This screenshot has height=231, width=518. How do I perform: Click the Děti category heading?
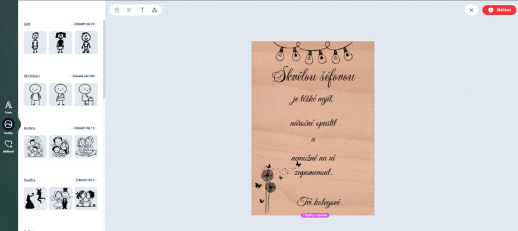coord(27,24)
